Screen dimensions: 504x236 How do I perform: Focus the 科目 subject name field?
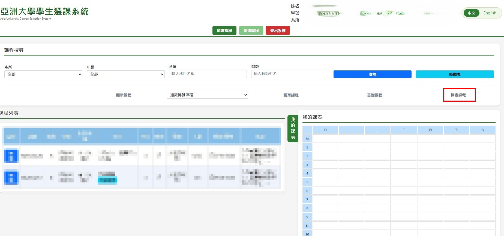pyautogui.click(x=208, y=74)
